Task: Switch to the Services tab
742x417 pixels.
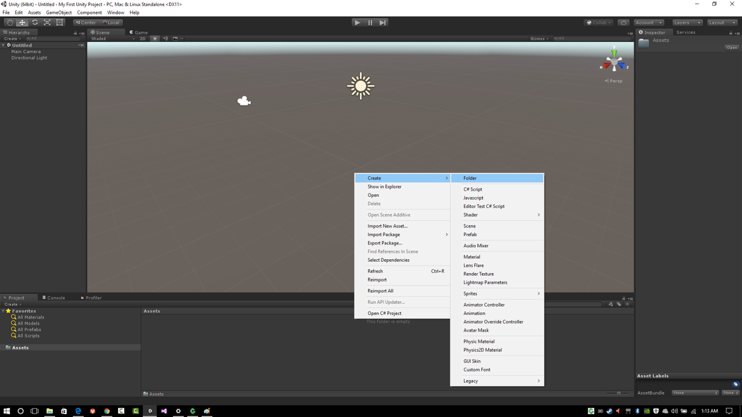Action: [x=686, y=32]
